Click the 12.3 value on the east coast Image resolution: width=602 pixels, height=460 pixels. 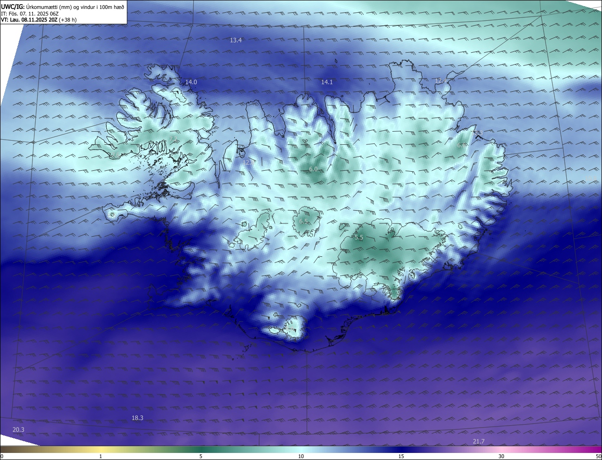coord(477,133)
